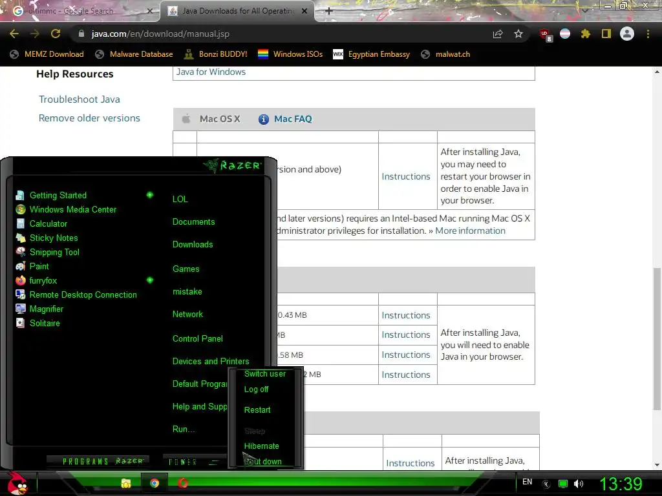Open File Explorer from the taskbar

(126, 483)
